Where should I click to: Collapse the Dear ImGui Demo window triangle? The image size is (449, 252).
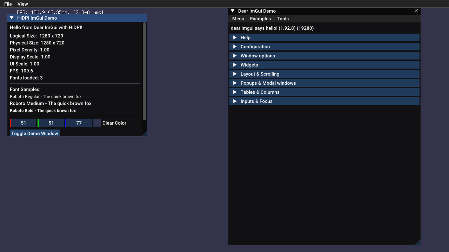click(233, 11)
